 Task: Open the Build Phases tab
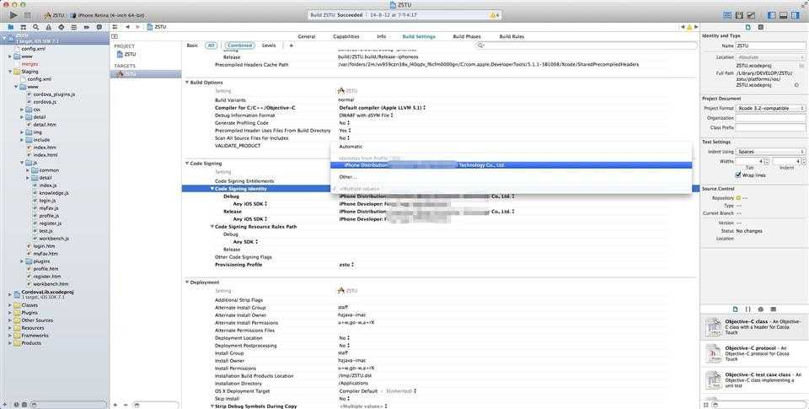click(x=467, y=36)
